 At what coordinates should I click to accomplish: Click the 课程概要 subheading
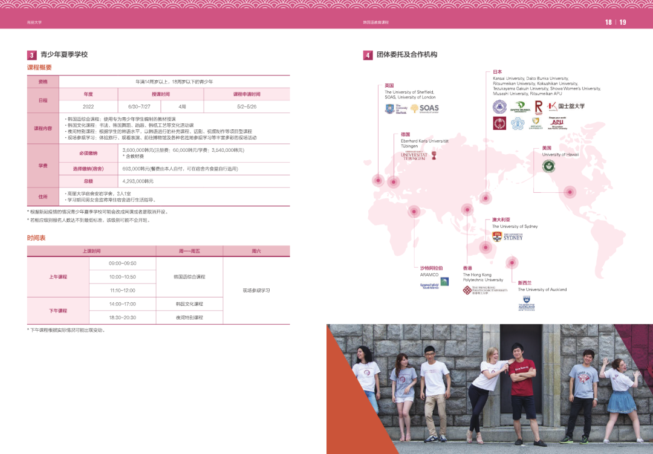pos(39,68)
